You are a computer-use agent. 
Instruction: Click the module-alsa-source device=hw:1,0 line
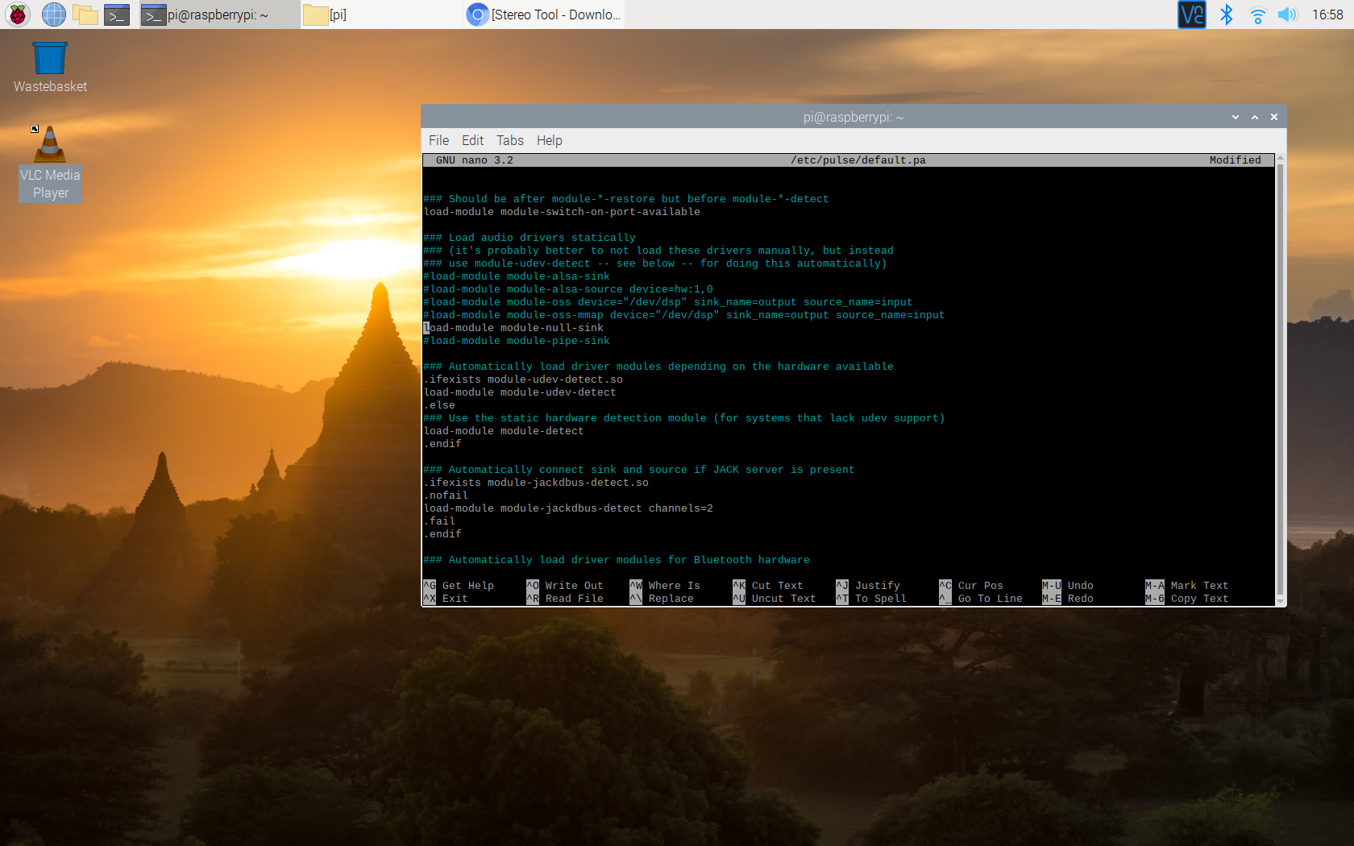tap(568, 289)
